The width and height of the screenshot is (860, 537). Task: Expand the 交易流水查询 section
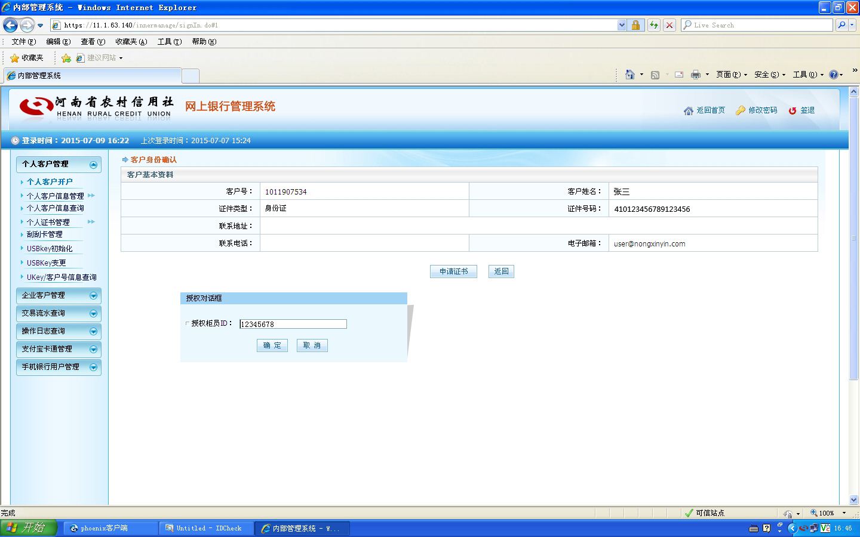(59, 313)
